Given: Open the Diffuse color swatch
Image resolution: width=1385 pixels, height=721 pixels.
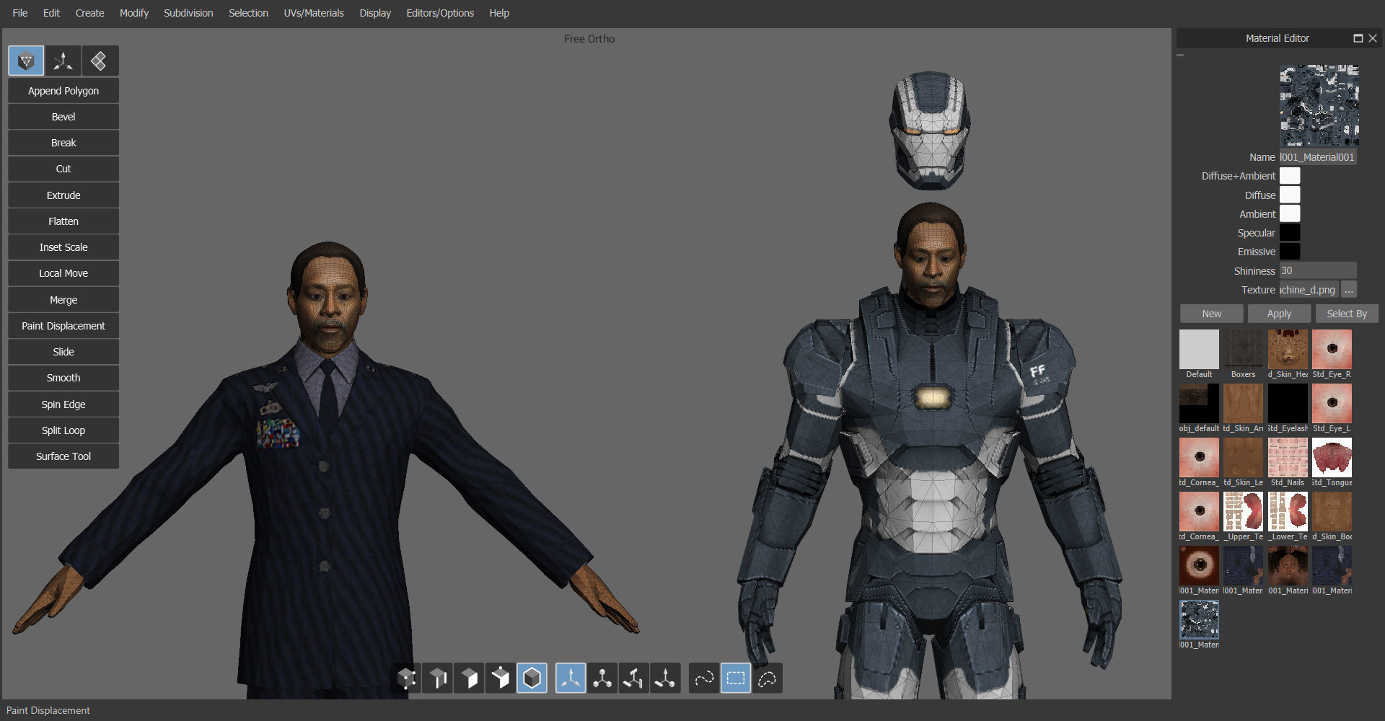Looking at the screenshot, I should coord(1290,195).
